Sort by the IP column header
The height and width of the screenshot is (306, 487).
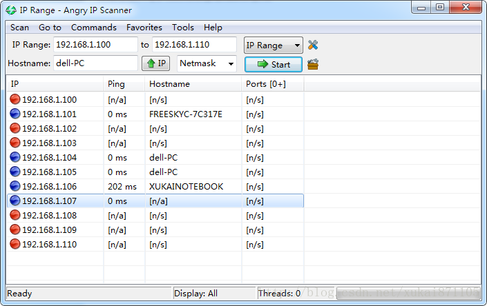(x=55, y=84)
